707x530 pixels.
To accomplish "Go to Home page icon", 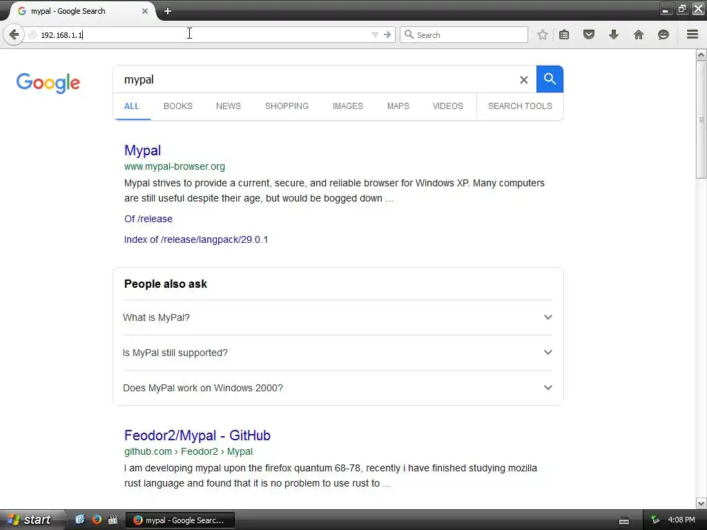I will click(x=639, y=35).
